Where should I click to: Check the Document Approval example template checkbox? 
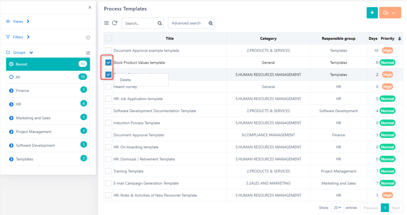click(109, 50)
